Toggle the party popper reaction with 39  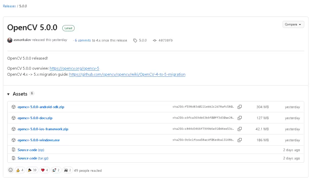click(32, 170)
